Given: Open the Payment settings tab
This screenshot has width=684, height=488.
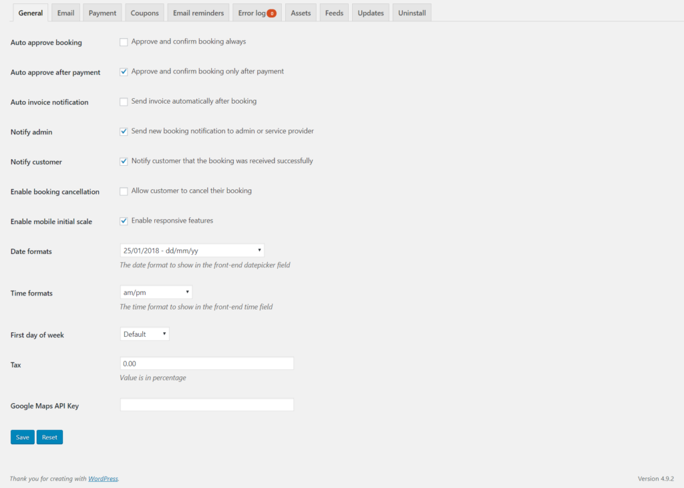Looking at the screenshot, I should coord(102,12).
